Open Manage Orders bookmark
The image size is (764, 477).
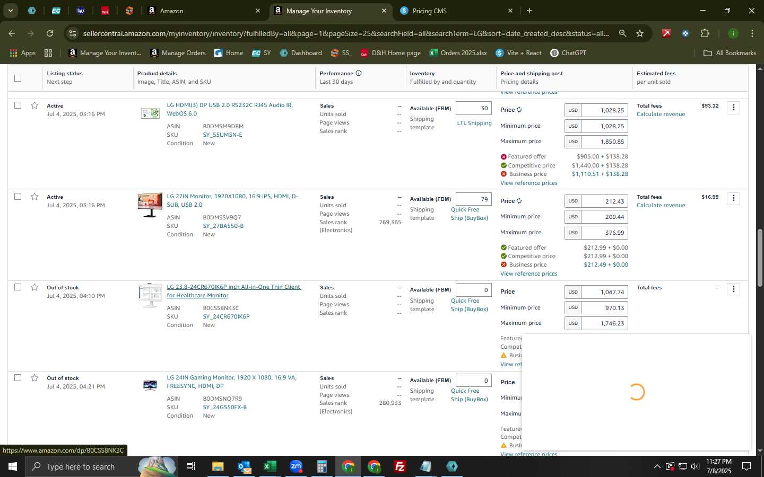click(178, 53)
